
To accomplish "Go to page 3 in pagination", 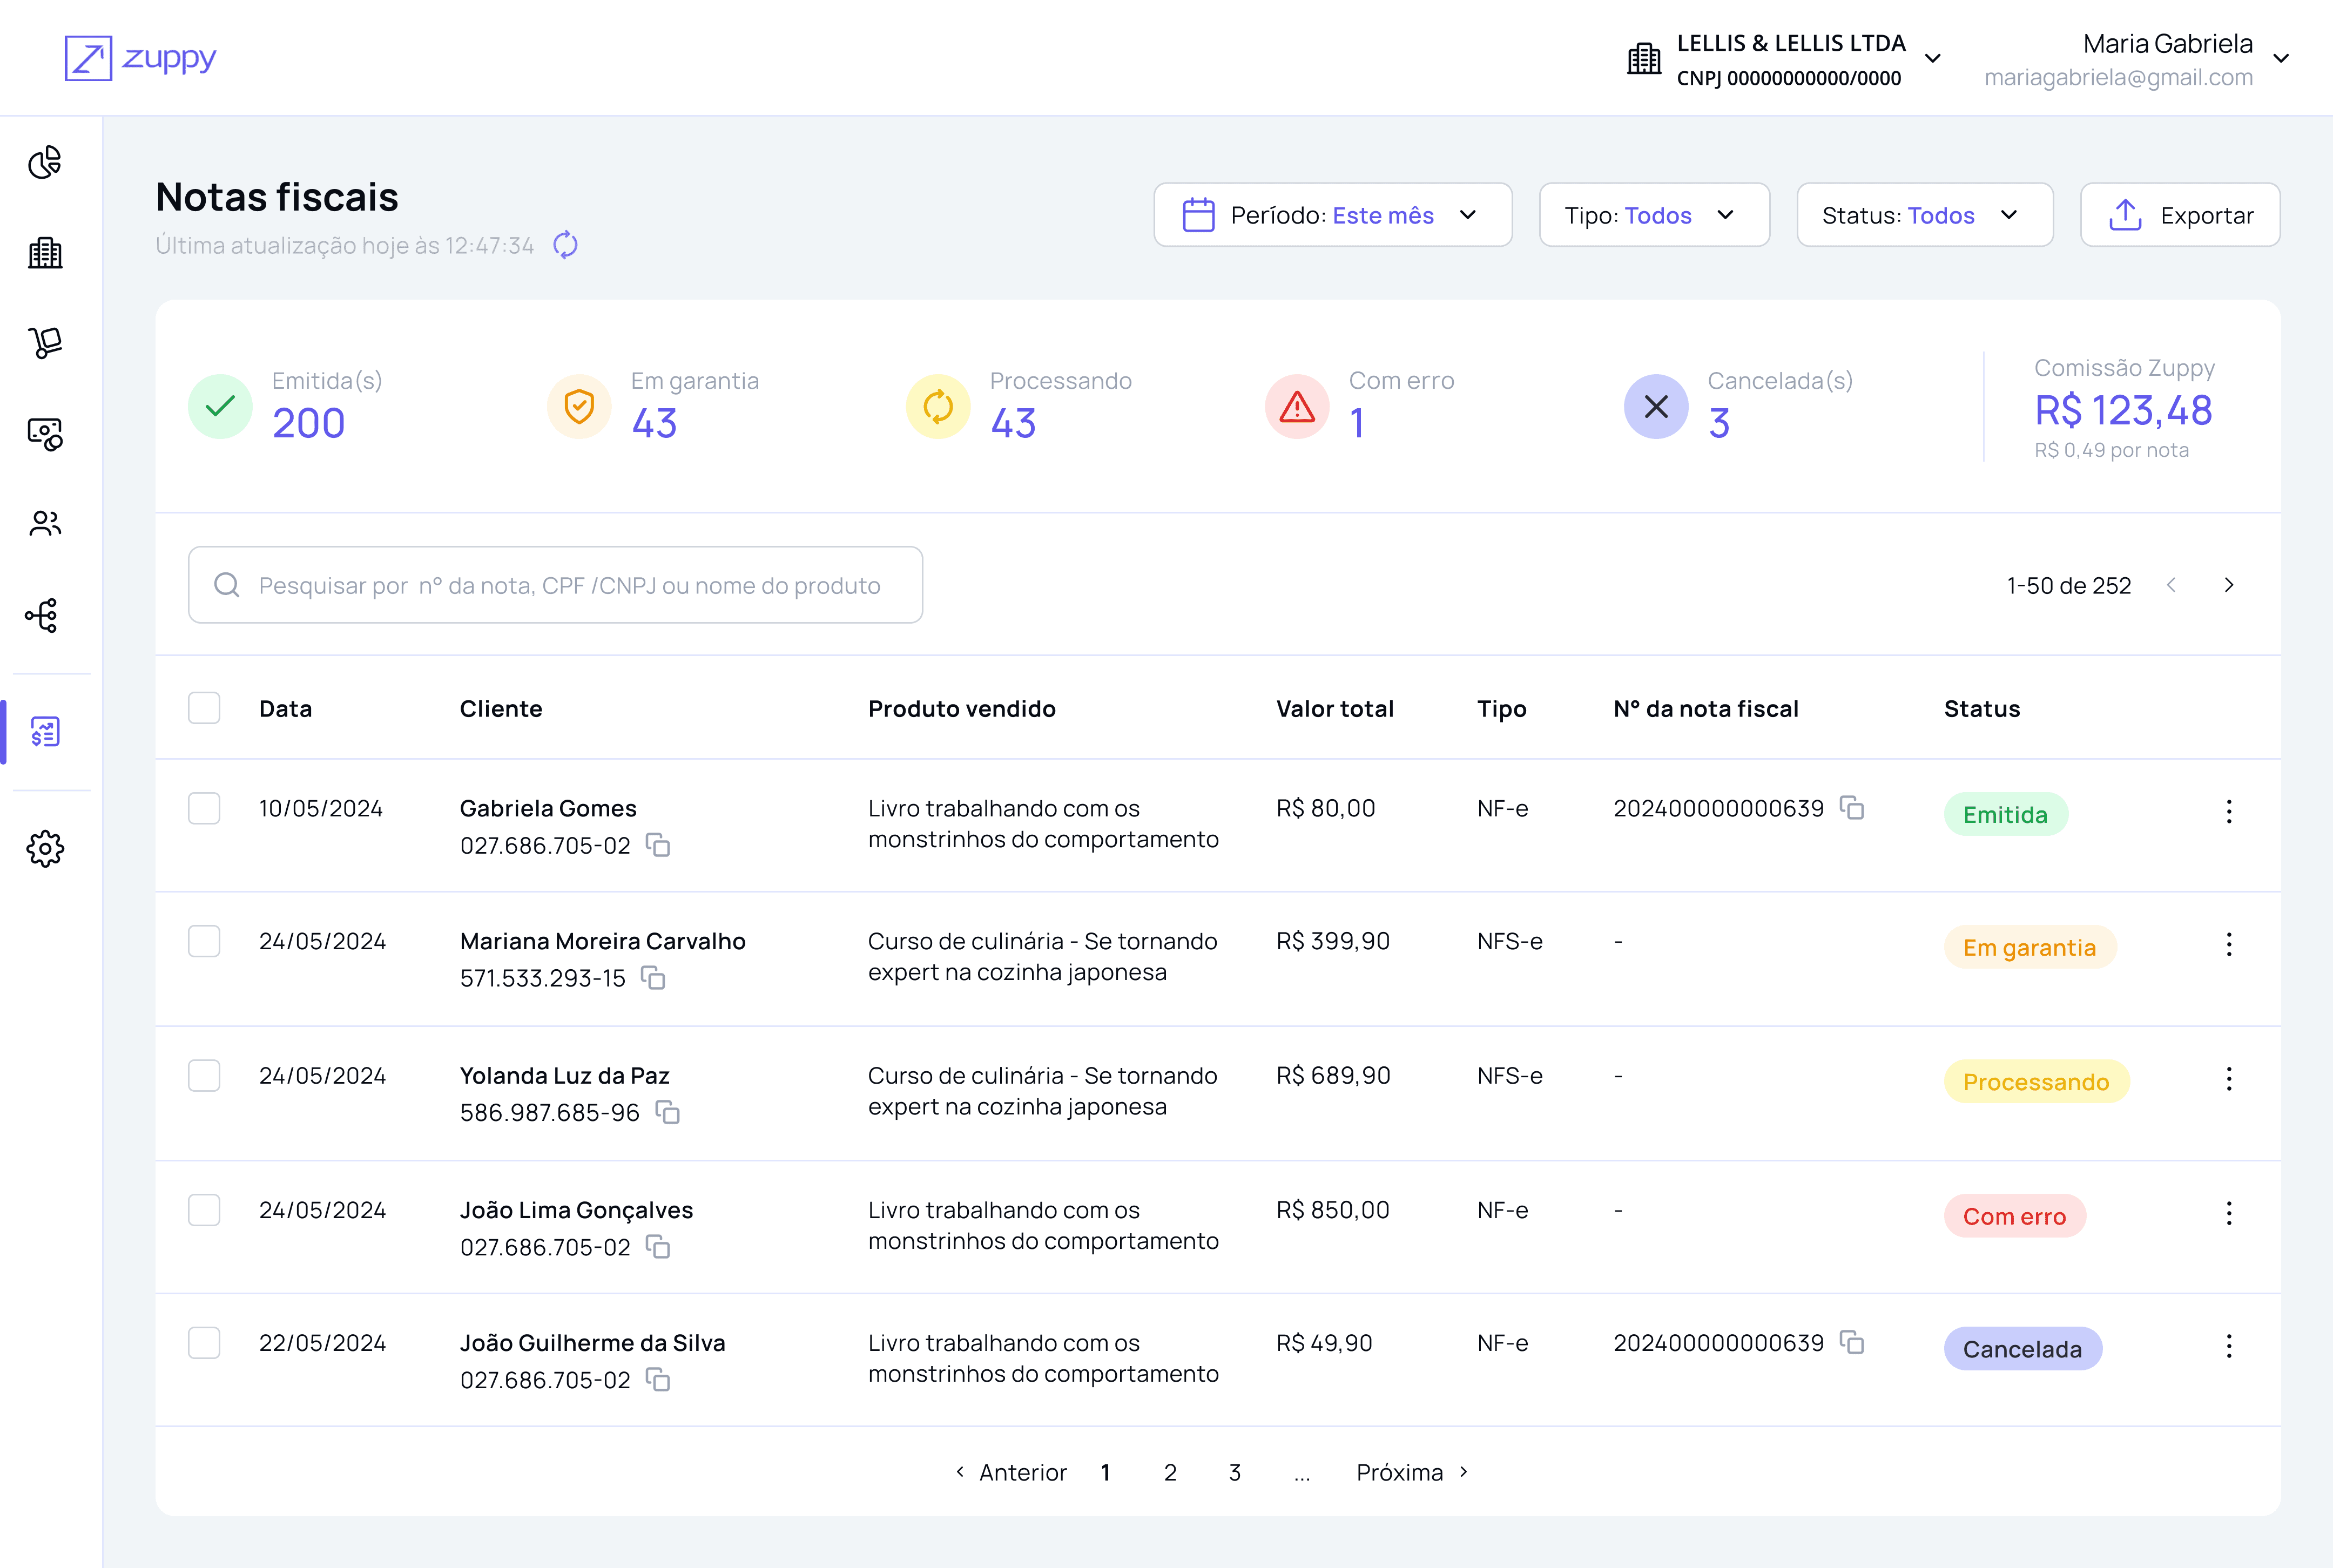I will click(x=1235, y=1473).
